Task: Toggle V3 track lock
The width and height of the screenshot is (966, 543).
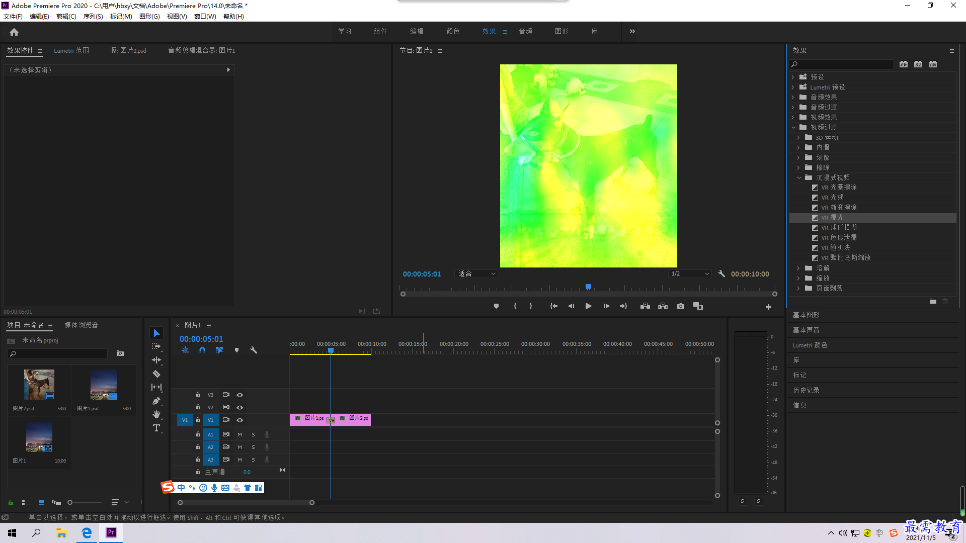Action: point(198,395)
